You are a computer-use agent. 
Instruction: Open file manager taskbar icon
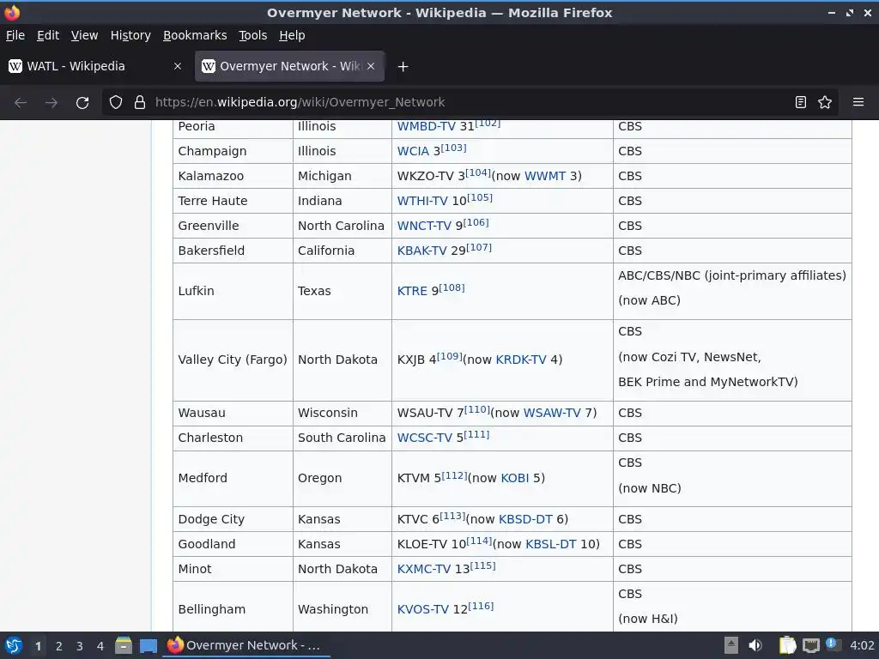coord(124,645)
